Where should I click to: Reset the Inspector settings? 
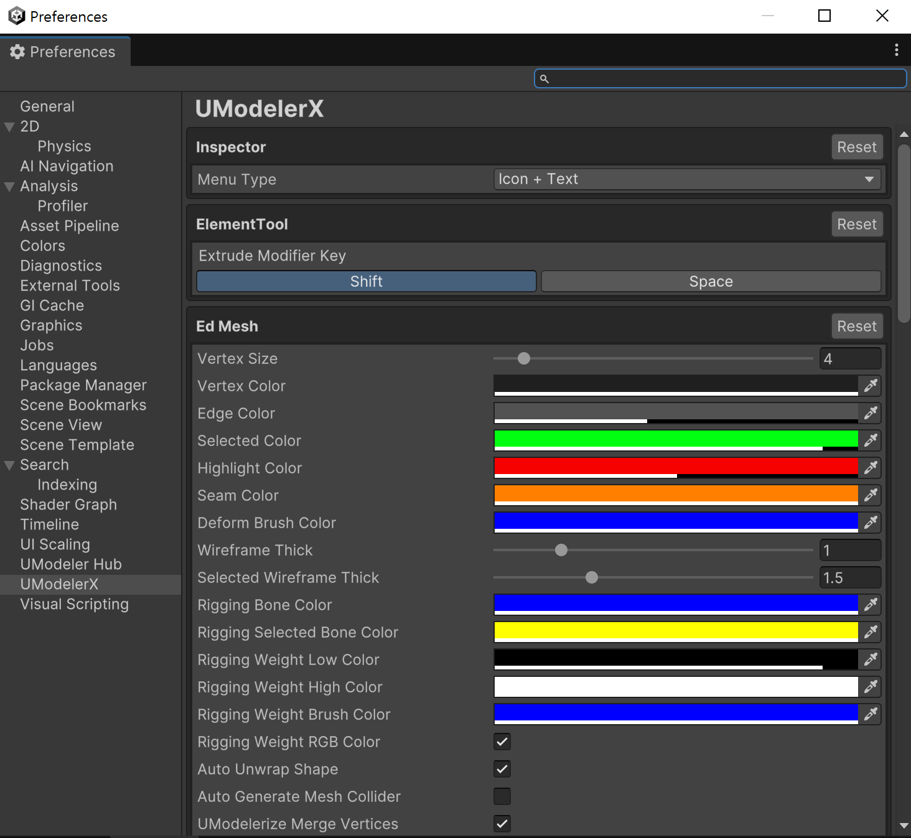pyautogui.click(x=857, y=147)
